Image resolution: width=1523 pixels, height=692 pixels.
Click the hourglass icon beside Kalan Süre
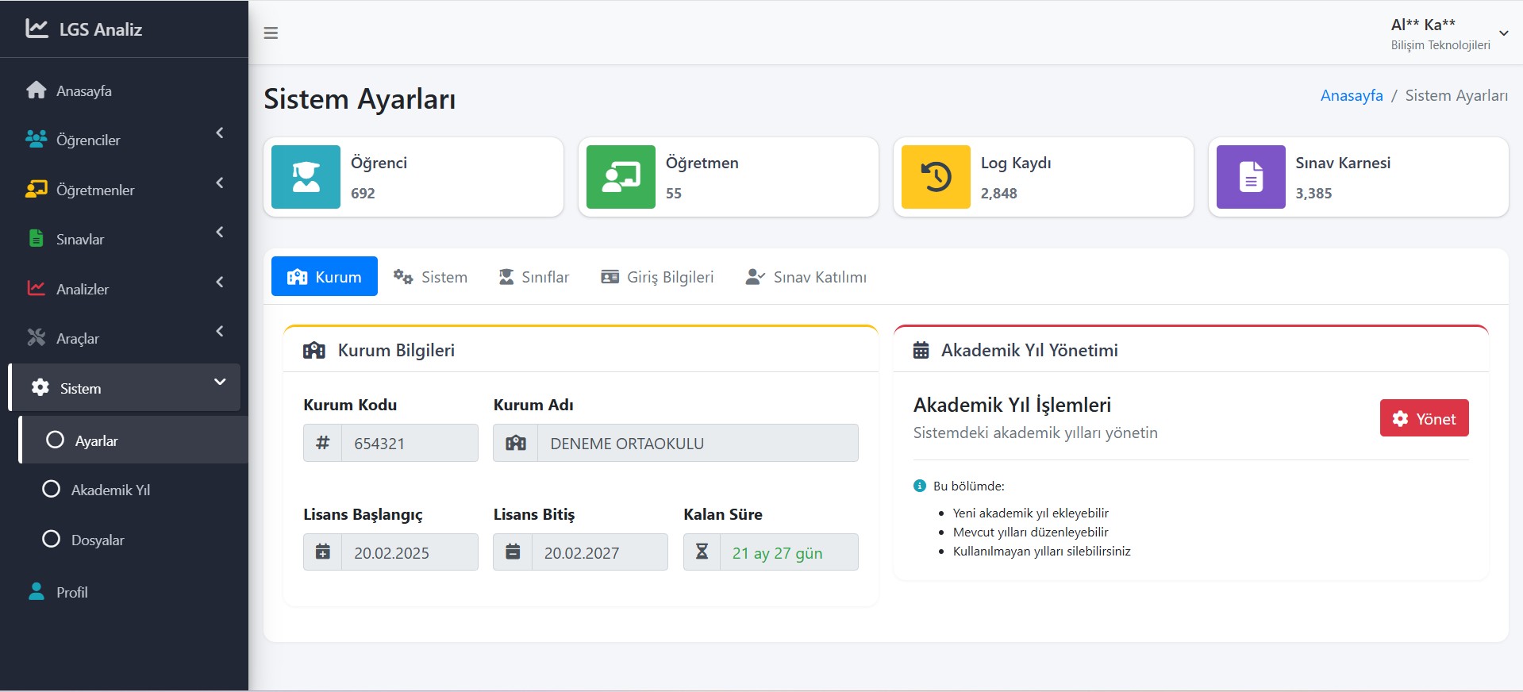point(702,552)
